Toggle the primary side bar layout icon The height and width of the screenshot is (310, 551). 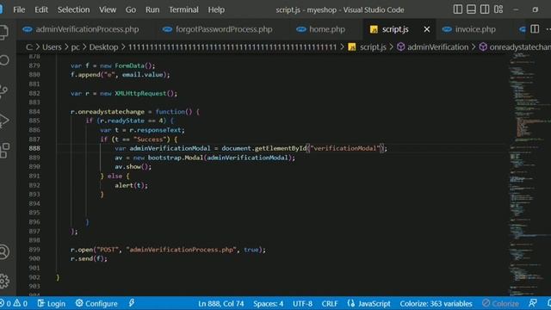coord(457,9)
